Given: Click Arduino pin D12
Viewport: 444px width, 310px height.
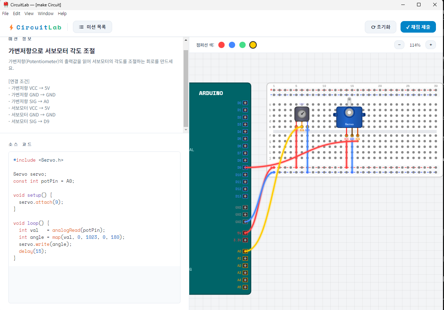Looking at the screenshot, I should [x=245, y=189].
